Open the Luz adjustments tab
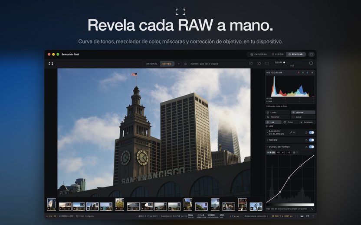The width and height of the screenshot is (361, 225). click(x=273, y=122)
